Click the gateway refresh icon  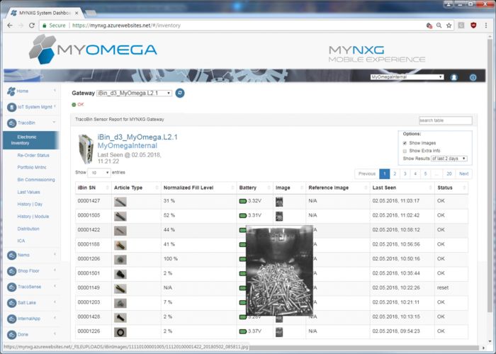click(x=180, y=93)
